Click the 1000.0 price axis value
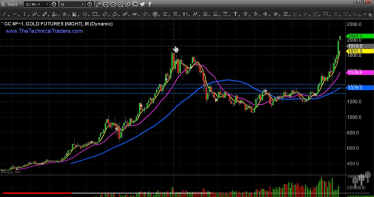The width and height of the screenshot is (374, 197). (355, 117)
